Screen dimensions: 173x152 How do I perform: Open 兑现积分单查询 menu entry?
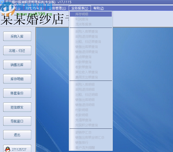coord(91,125)
